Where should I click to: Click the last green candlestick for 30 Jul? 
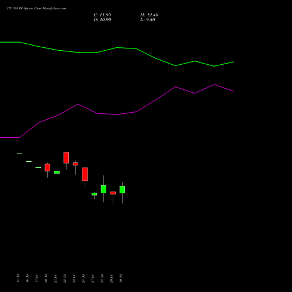pyautogui.click(x=122, y=190)
